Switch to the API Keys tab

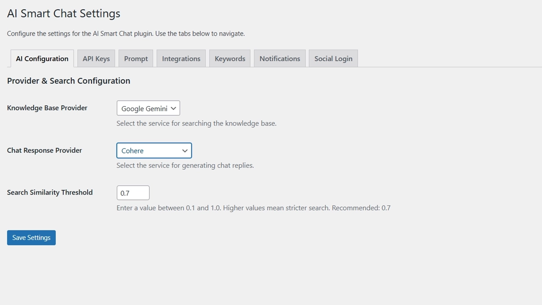click(96, 58)
